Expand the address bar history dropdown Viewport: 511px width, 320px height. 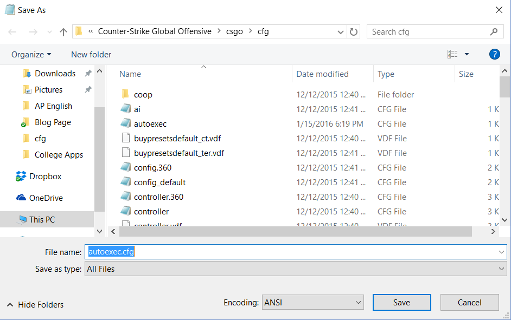coord(341,32)
